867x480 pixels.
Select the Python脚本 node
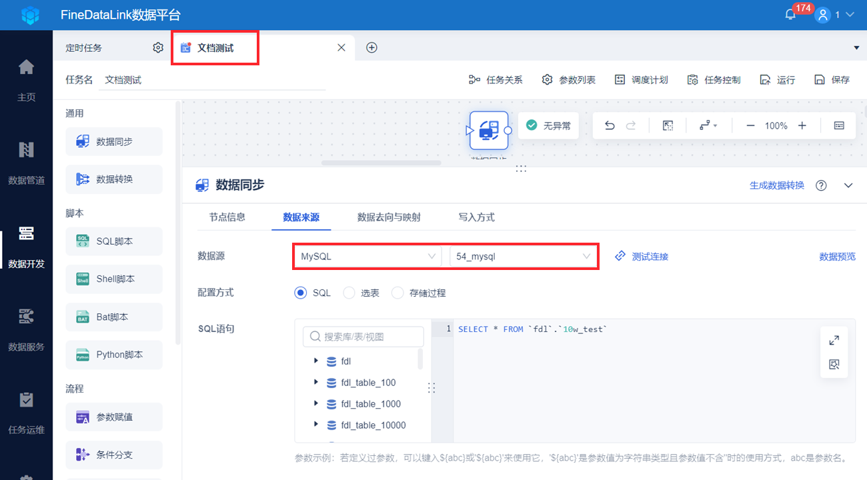click(x=114, y=355)
